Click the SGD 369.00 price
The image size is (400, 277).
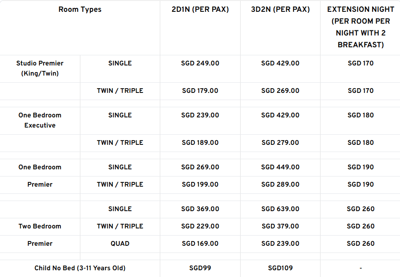coord(200,209)
